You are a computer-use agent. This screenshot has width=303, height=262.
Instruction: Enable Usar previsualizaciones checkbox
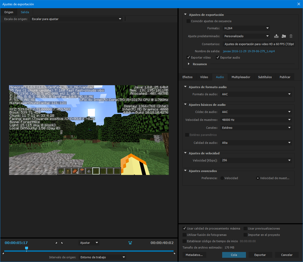[245, 228]
